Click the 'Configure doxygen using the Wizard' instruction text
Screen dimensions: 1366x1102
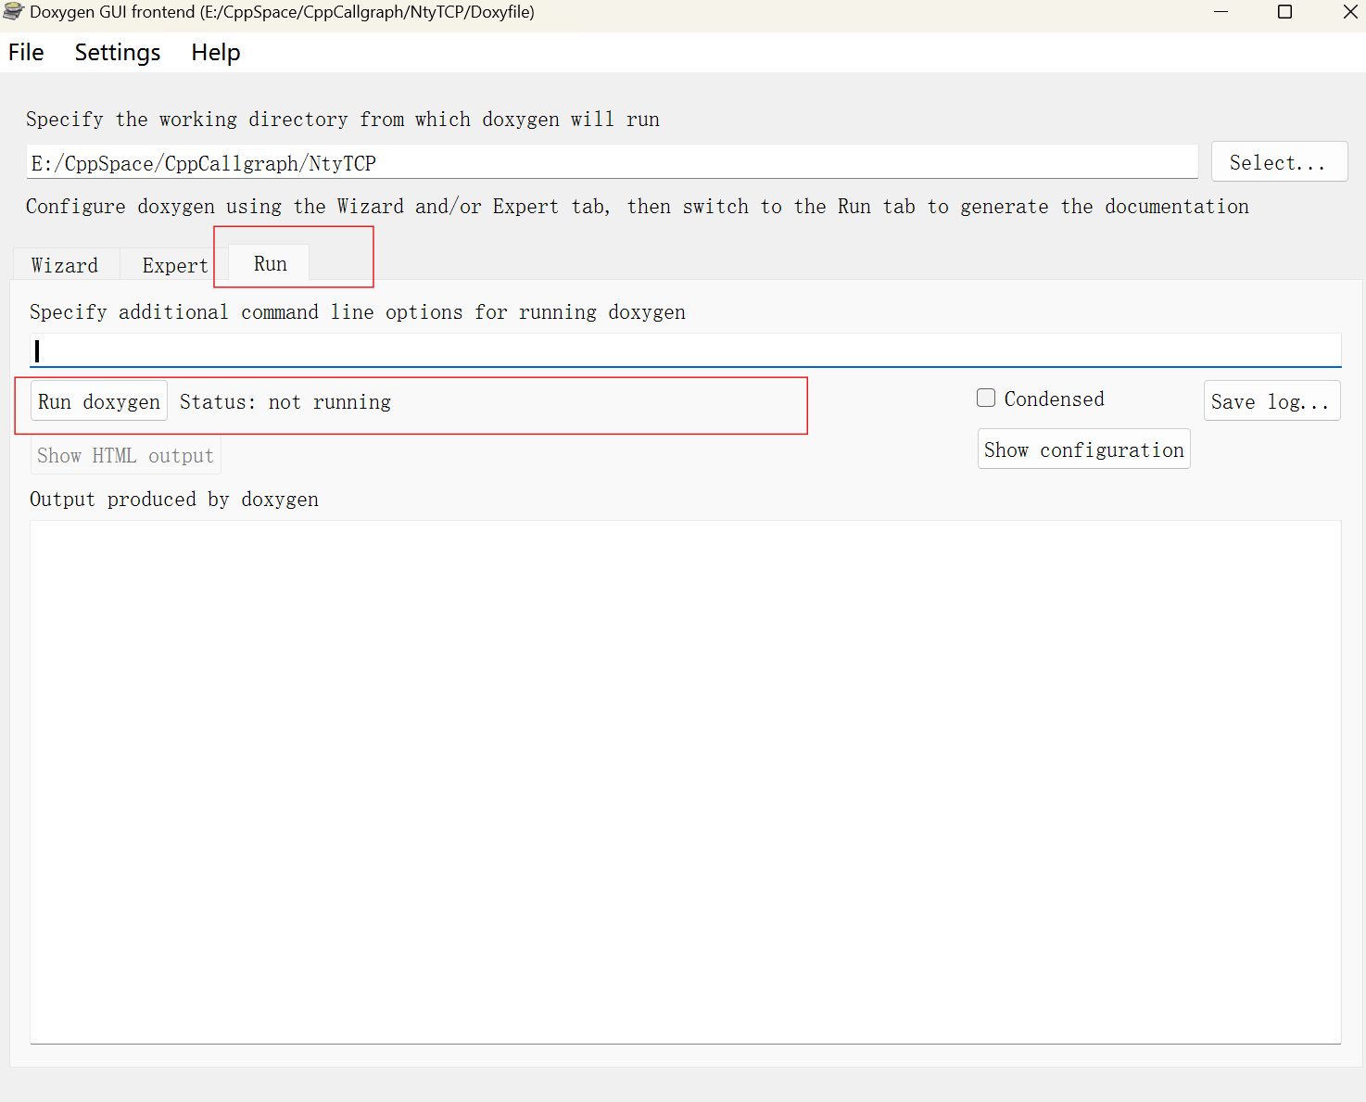point(638,206)
